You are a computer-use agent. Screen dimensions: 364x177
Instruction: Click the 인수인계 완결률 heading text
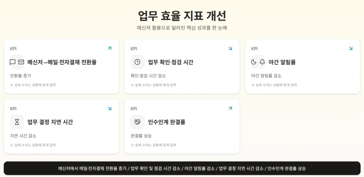[x=167, y=122]
